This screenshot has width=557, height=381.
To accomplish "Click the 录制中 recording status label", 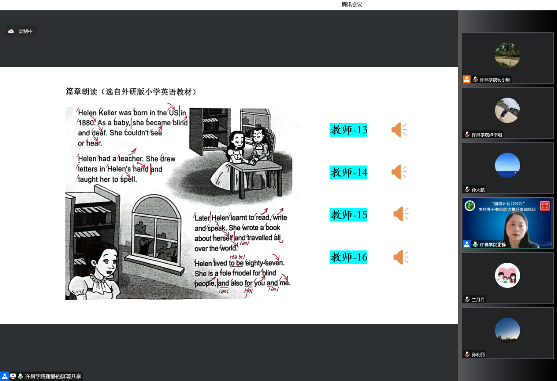I will (25, 31).
